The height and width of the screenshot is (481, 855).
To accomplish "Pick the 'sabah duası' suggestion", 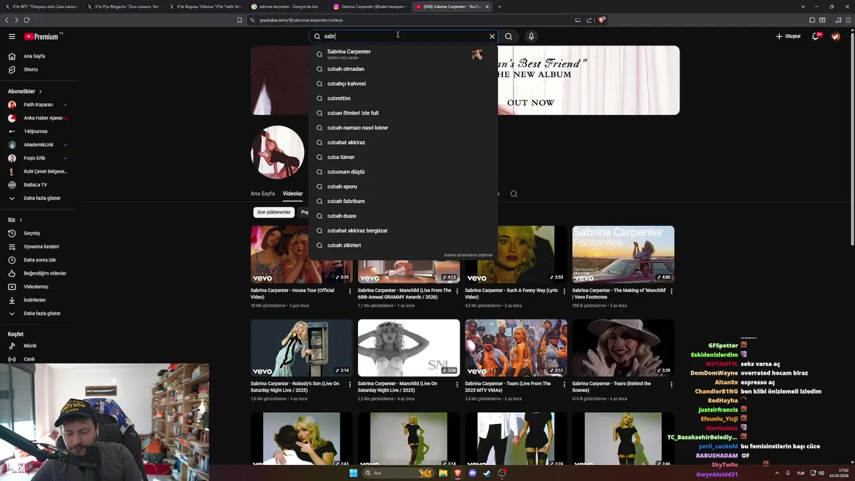I will click(403, 216).
